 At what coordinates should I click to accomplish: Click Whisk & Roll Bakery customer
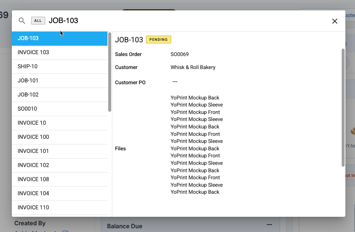[x=193, y=68]
